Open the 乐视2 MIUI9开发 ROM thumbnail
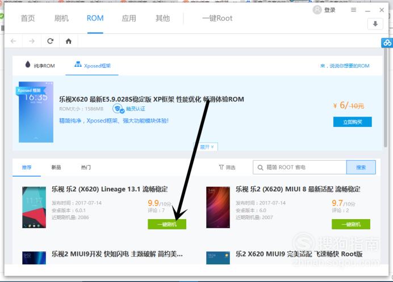 (x=34, y=258)
